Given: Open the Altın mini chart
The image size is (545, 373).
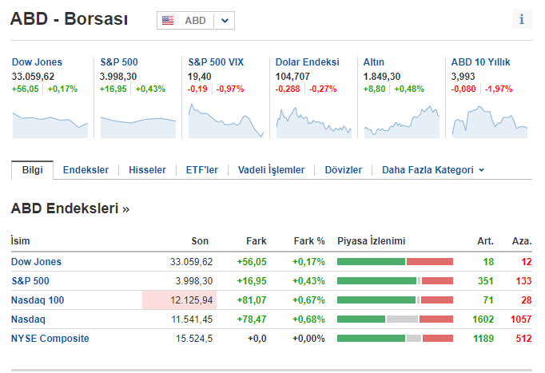Looking at the screenshot, I should tap(401, 121).
